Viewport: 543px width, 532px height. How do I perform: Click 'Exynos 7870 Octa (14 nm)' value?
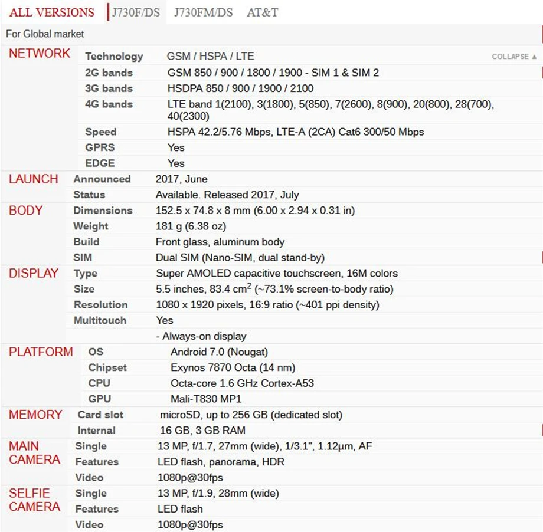pyautogui.click(x=233, y=367)
